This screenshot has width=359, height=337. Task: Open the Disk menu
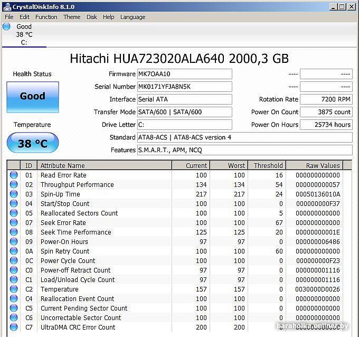91,17
